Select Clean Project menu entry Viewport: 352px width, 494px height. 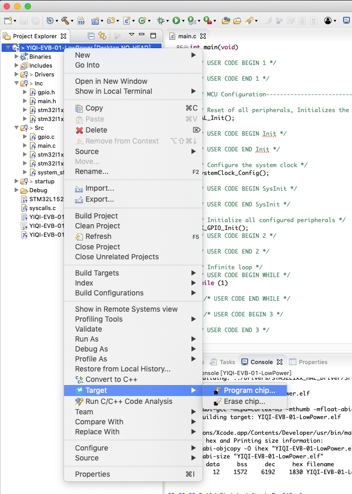click(x=98, y=226)
